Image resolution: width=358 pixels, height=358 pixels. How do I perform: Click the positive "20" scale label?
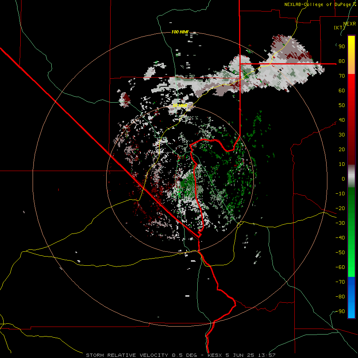pos(342,150)
